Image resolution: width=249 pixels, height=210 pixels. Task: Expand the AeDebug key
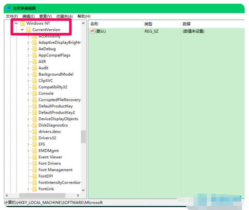coord(28,49)
